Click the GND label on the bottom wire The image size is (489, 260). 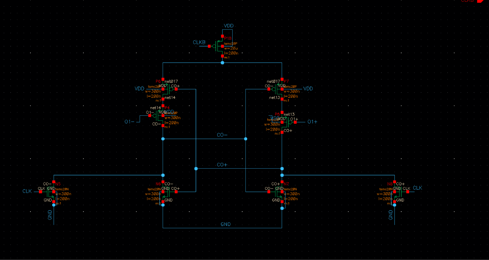[226, 224]
